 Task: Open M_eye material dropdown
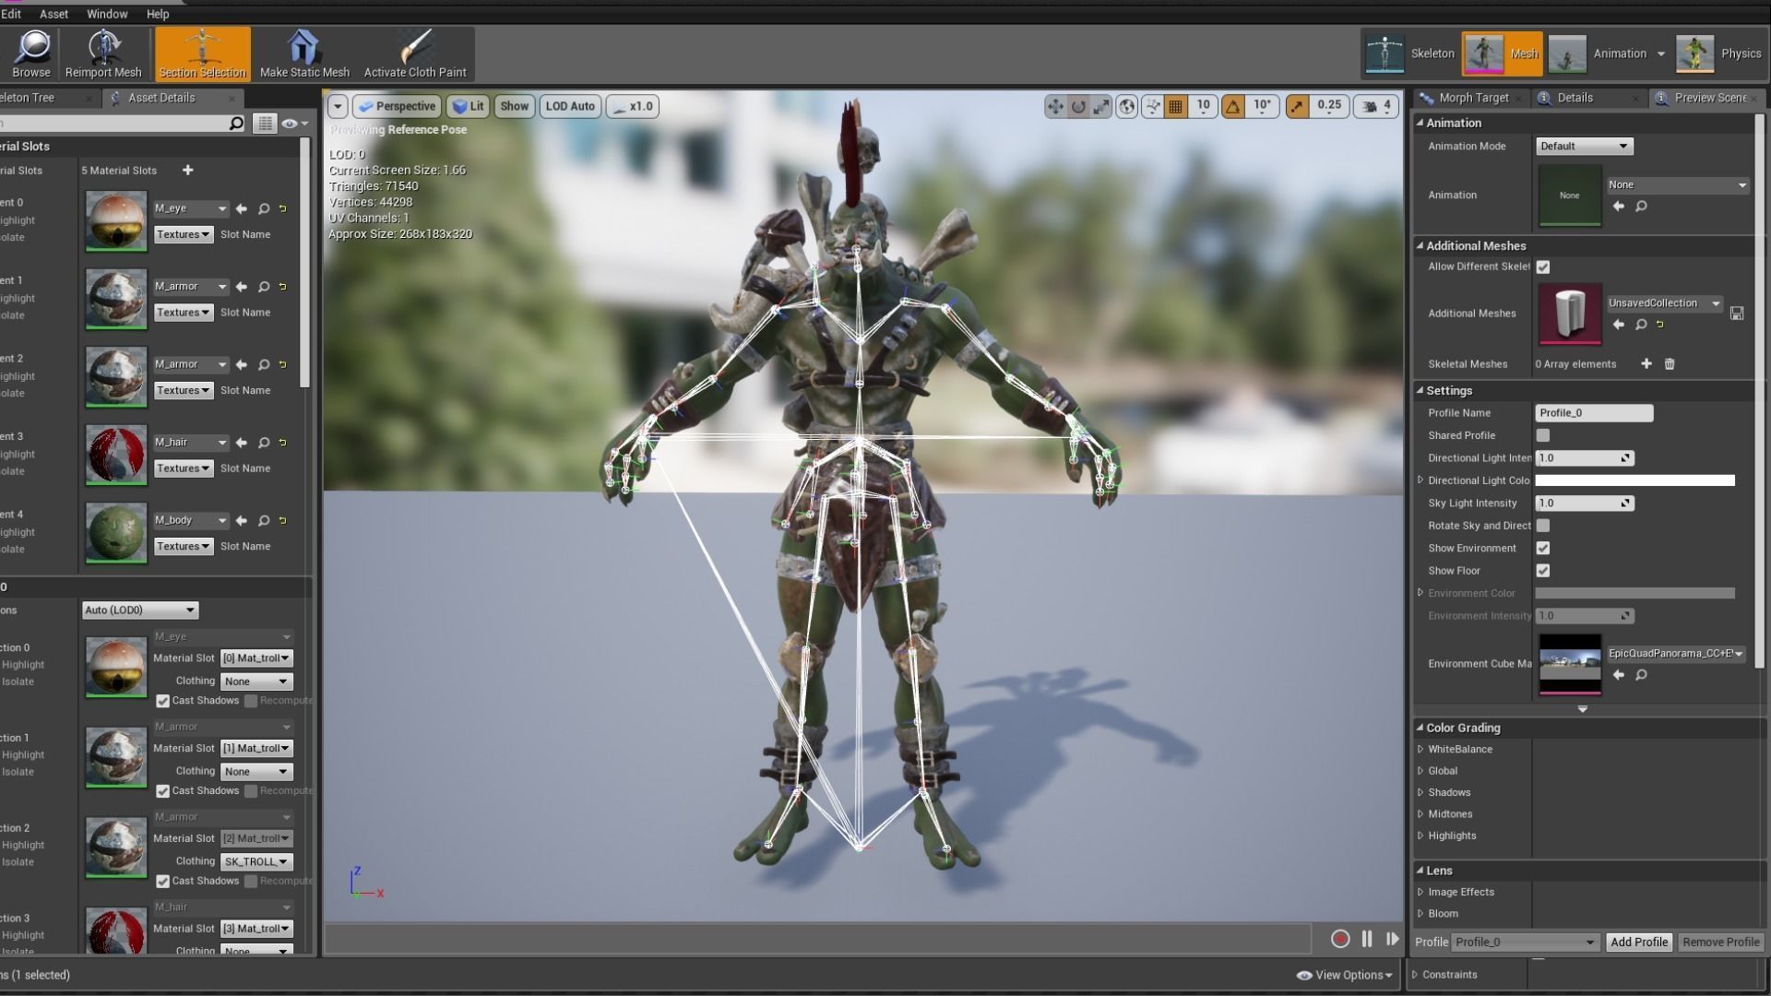(x=190, y=208)
